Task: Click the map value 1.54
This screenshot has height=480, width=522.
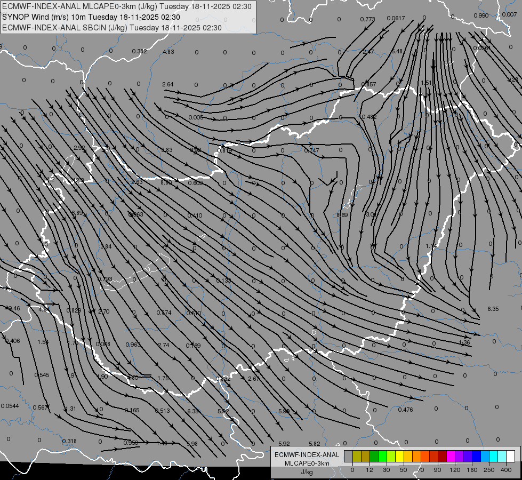Action: pos(43,342)
